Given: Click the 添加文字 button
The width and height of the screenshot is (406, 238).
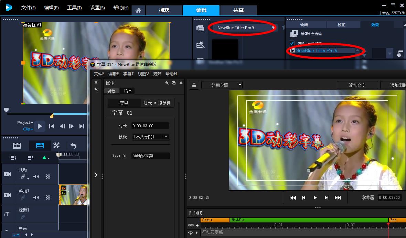Looking at the screenshot, I should 357,85.
